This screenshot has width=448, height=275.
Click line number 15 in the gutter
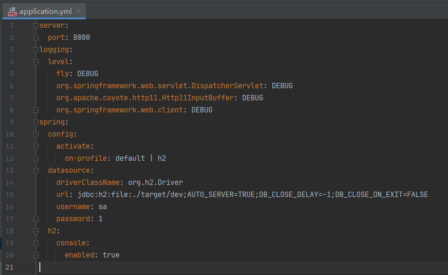pos(11,195)
